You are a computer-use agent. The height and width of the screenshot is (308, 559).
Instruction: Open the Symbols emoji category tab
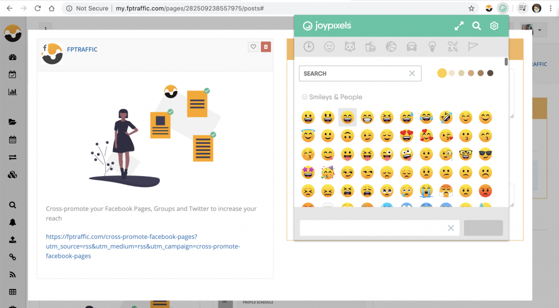point(453,47)
